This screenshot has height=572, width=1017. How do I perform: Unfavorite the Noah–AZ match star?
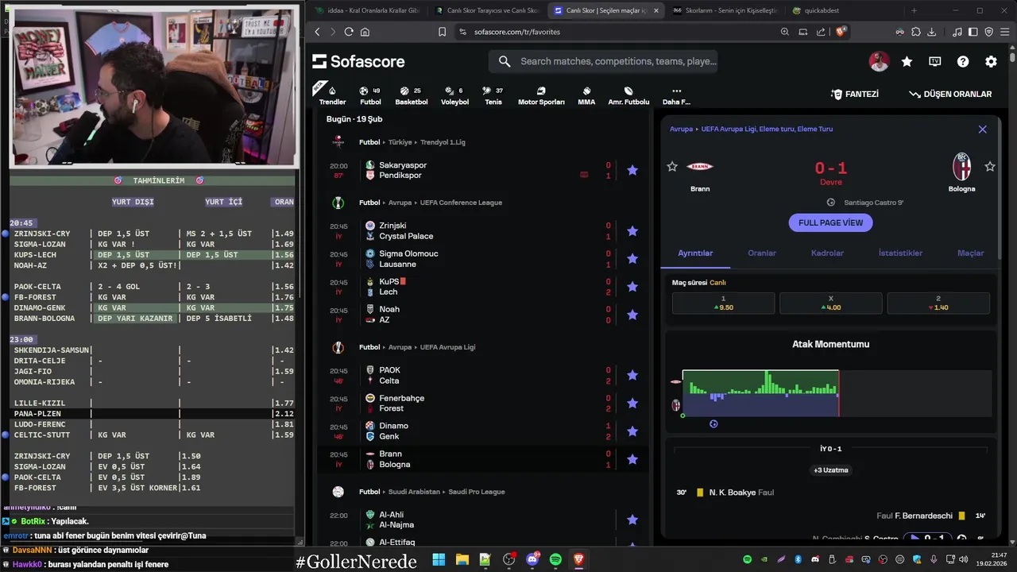coord(632,315)
